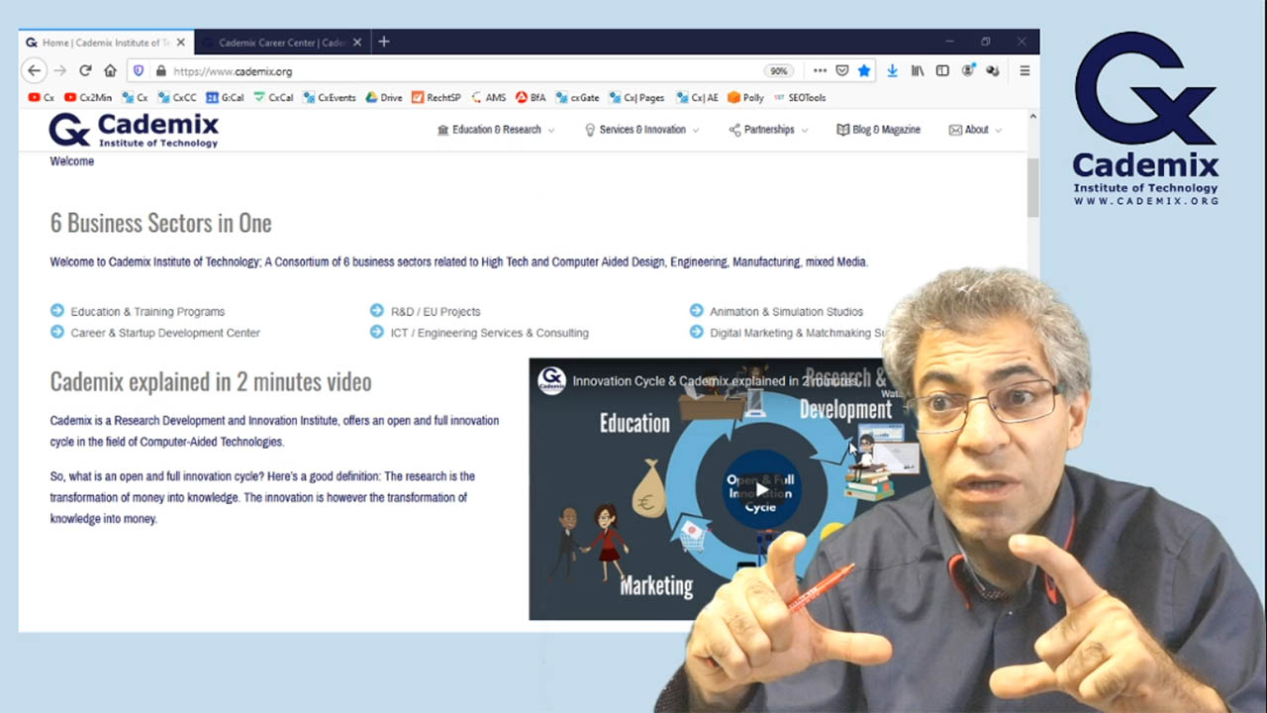This screenshot has width=1267, height=713.
Task: Open the CxCC bookmark
Action: coord(176,97)
